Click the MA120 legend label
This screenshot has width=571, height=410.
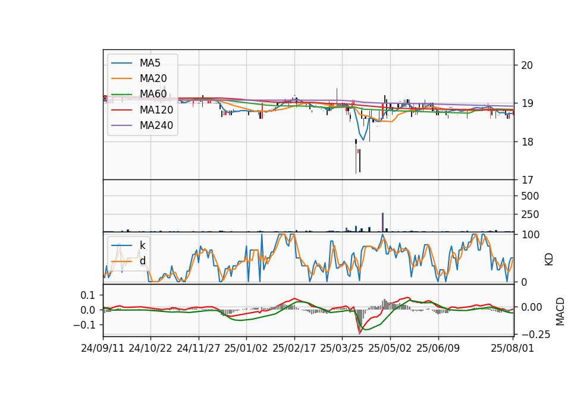pos(156,110)
